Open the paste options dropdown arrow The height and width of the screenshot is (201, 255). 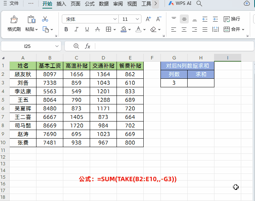tap(36, 30)
